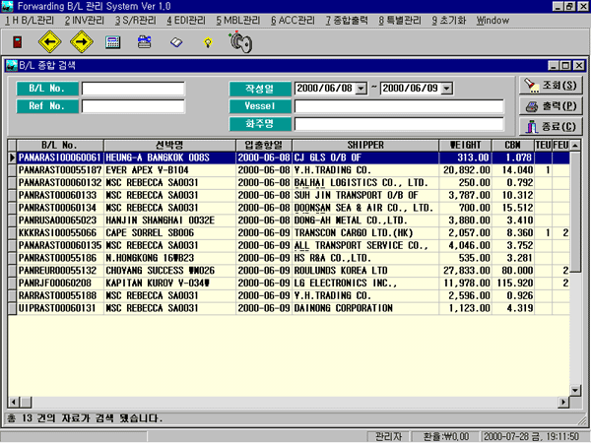Click the yellow light bulb toolbar icon

pos(208,42)
